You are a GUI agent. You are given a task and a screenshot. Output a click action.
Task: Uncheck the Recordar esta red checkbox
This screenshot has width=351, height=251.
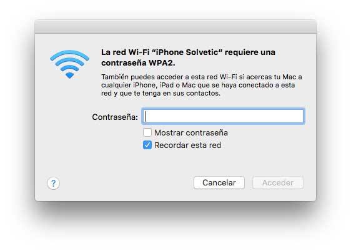coord(147,145)
